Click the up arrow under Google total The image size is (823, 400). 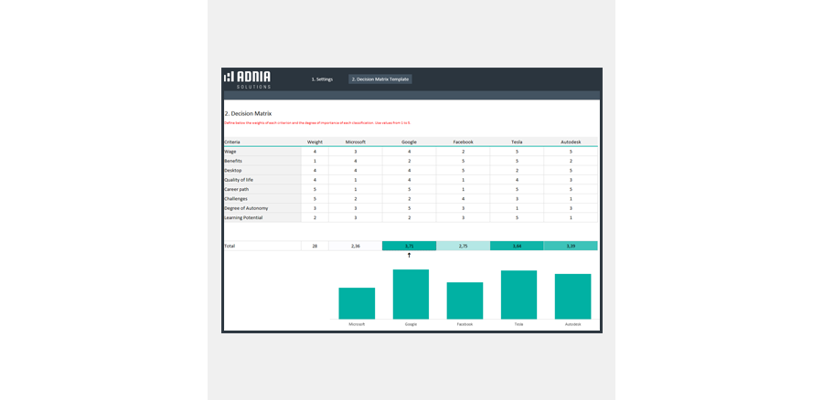(409, 256)
